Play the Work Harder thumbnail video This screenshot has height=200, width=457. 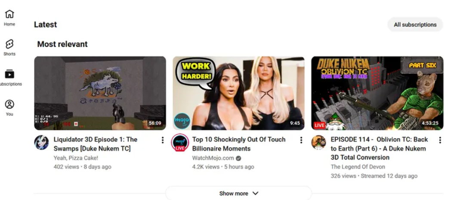coord(238,93)
